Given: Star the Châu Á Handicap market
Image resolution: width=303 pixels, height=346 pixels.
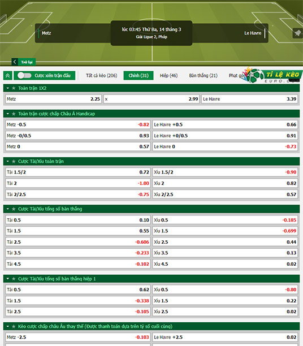Looking at the screenshot, I should [14, 114].
